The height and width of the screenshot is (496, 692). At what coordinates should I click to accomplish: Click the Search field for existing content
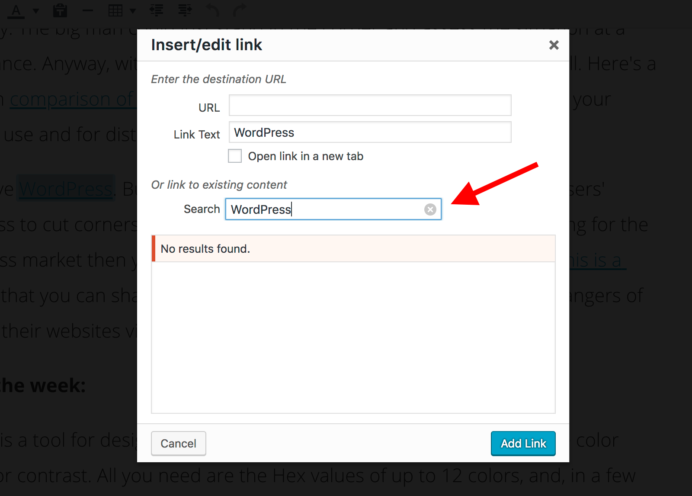(x=333, y=209)
